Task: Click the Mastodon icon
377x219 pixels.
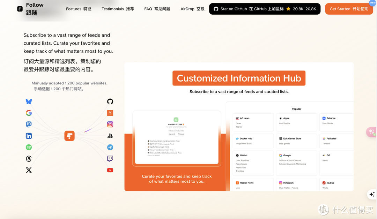Action: point(29,124)
